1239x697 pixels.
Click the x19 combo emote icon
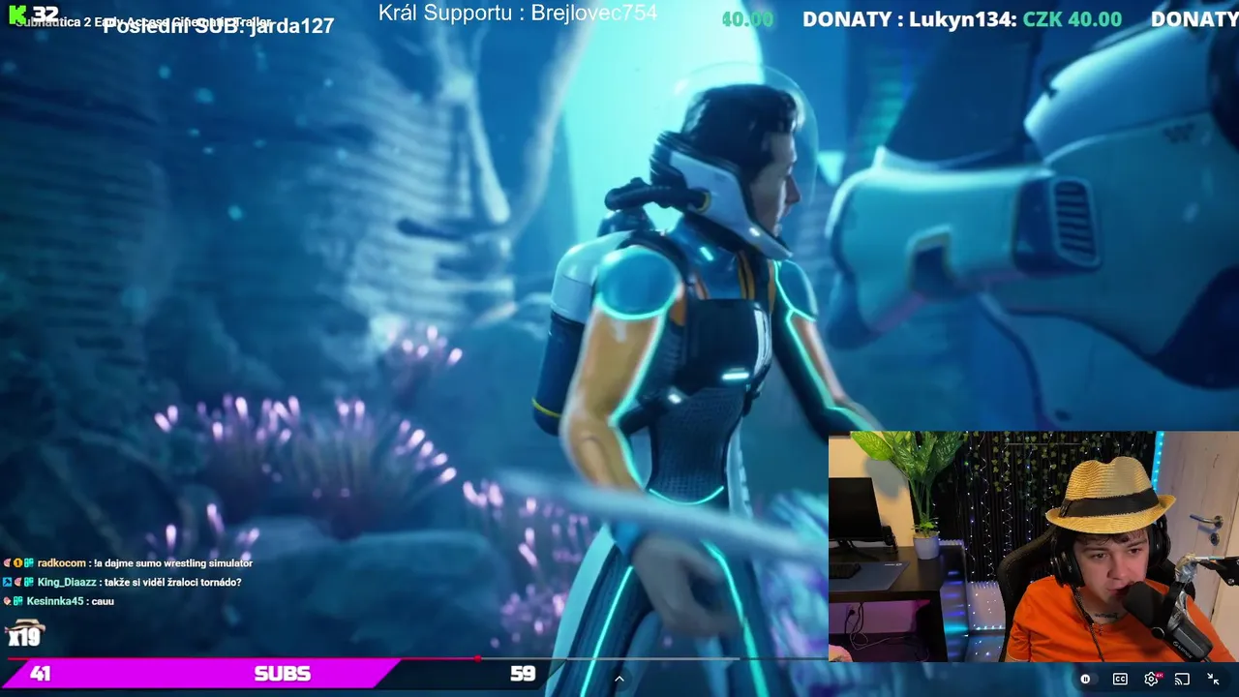[24, 635]
